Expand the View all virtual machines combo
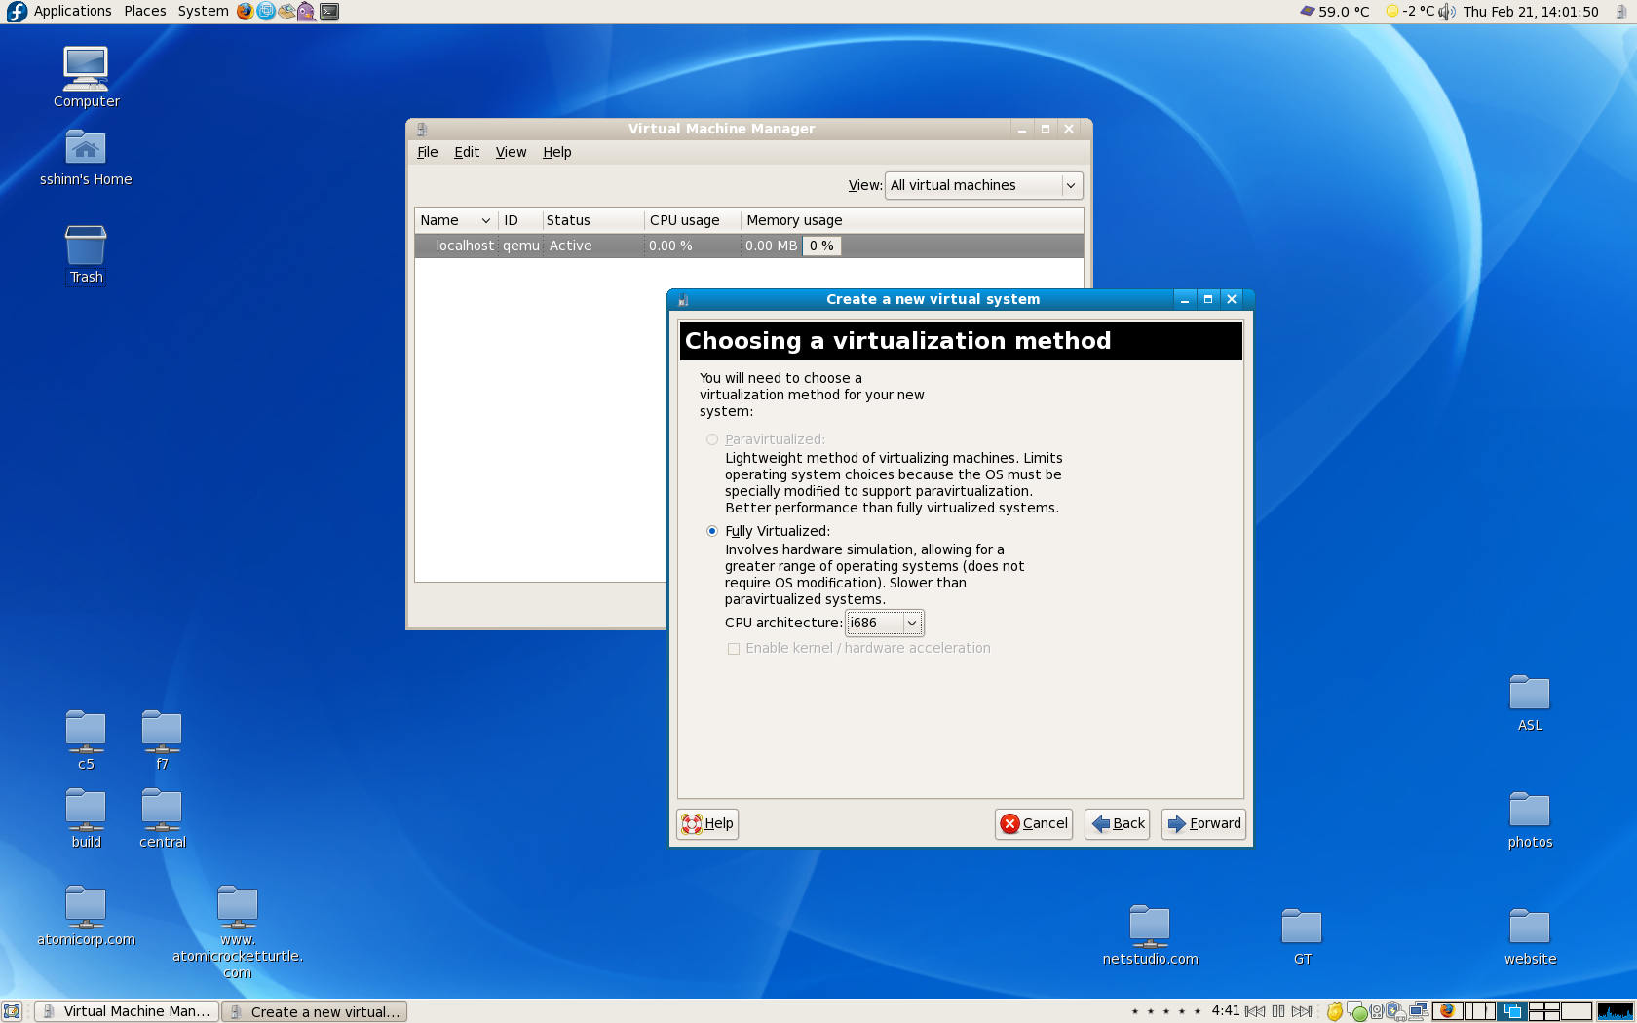Image resolution: width=1637 pixels, height=1023 pixels. [983, 185]
